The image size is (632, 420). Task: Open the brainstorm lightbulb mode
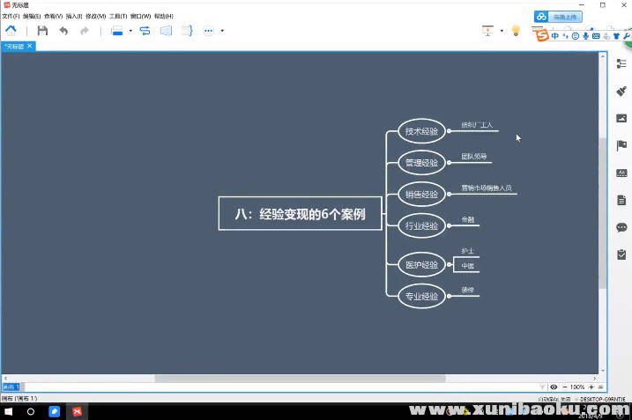click(x=517, y=30)
